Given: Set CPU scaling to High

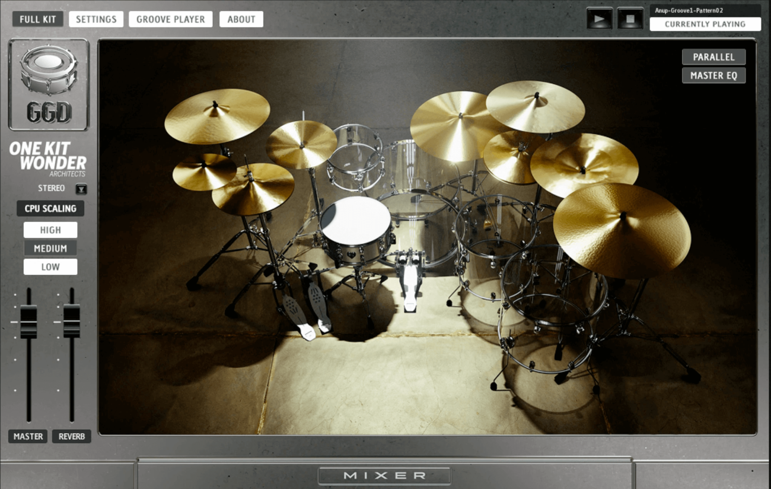Looking at the screenshot, I should click(50, 230).
